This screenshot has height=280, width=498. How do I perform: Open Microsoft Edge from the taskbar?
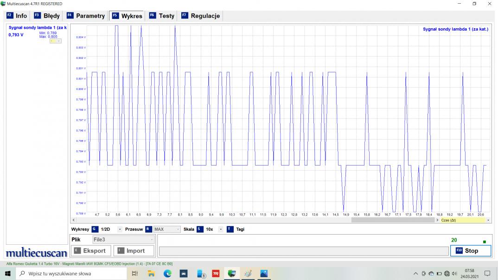coord(167,274)
